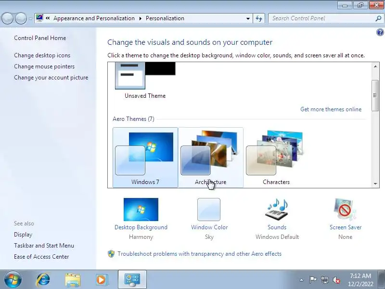Click theme list scrollbar down arrow

point(375,184)
